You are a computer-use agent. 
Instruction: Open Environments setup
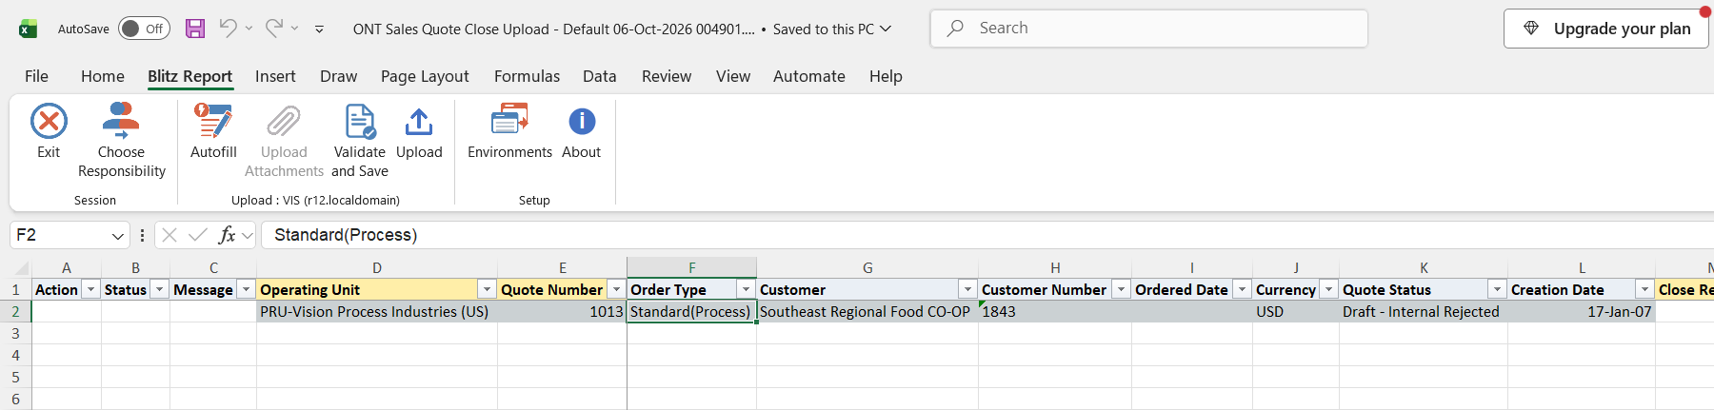coord(509,131)
